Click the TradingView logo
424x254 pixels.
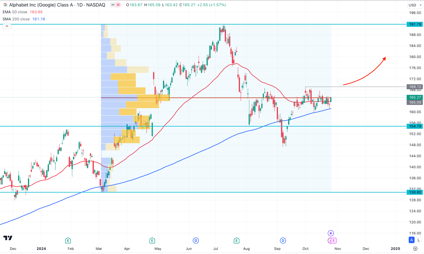point(8,238)
